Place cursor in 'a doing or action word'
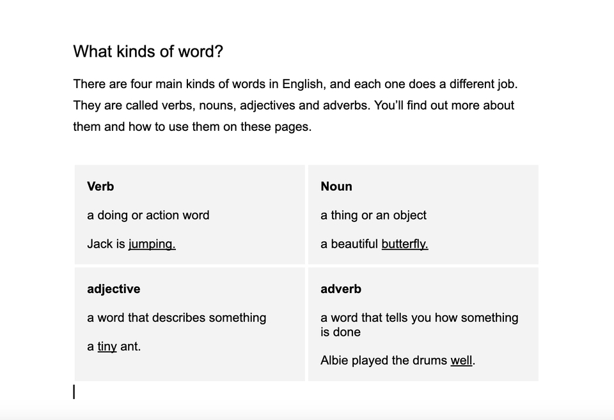614x420 pixels. click(148, 215)
